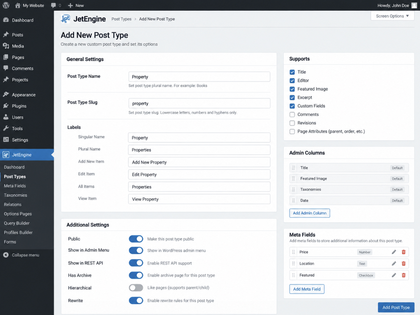
Task: Delete the Price meta field
Action: pos(404,252)
